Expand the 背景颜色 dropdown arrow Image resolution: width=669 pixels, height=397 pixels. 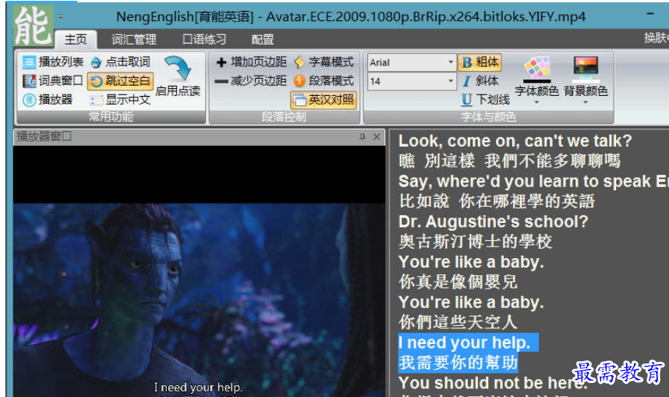tap(586, 102)
